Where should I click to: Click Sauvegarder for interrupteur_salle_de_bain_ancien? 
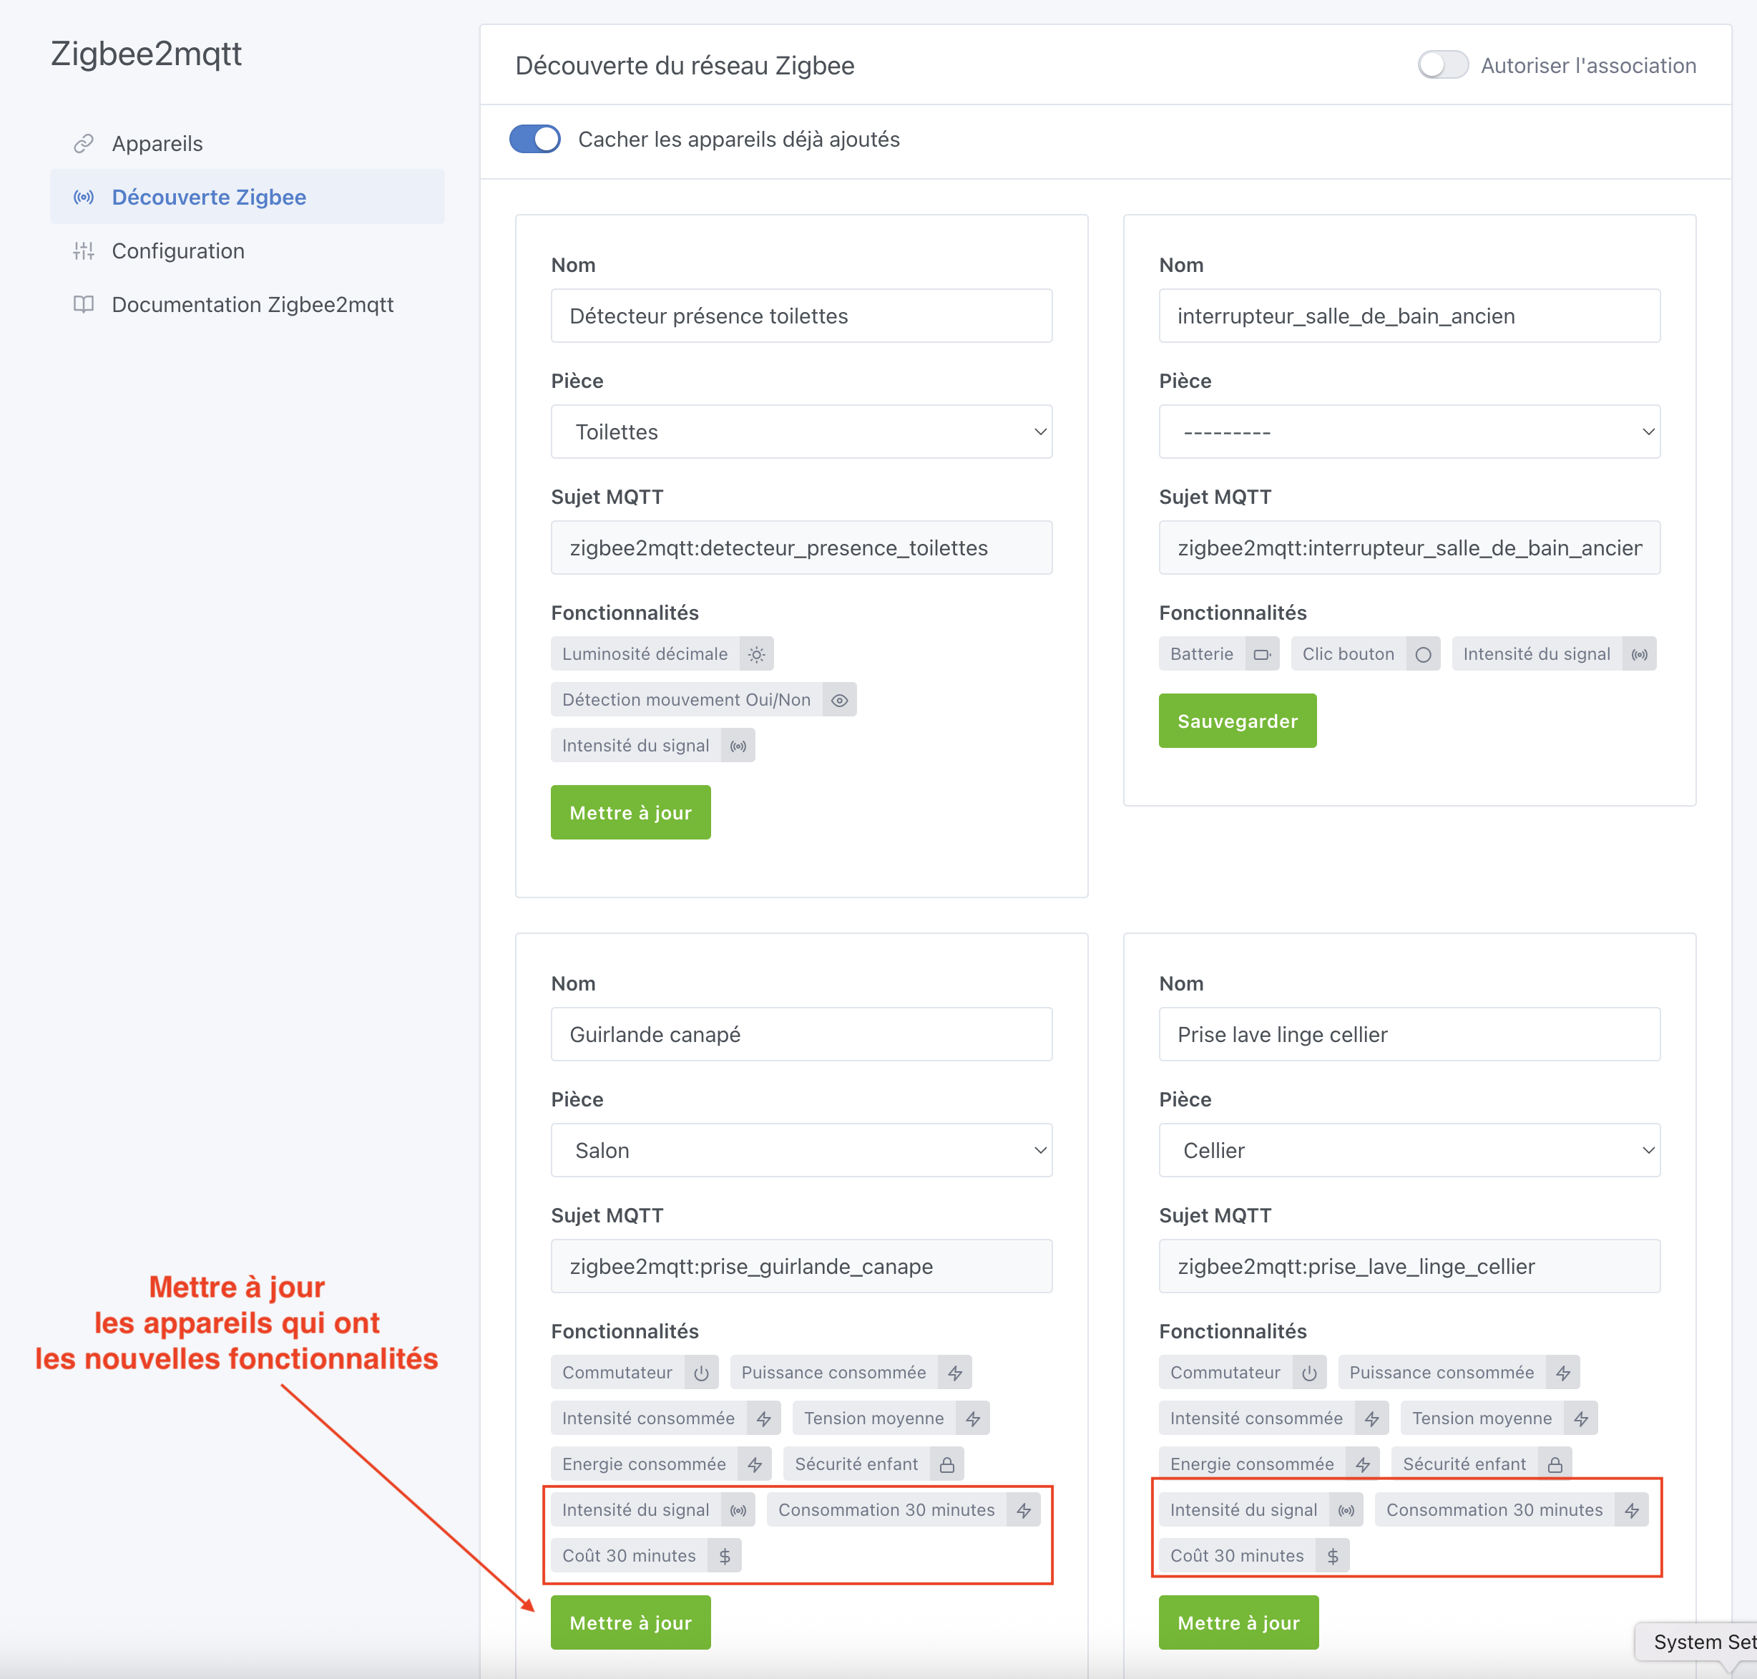click(1236, 721)
